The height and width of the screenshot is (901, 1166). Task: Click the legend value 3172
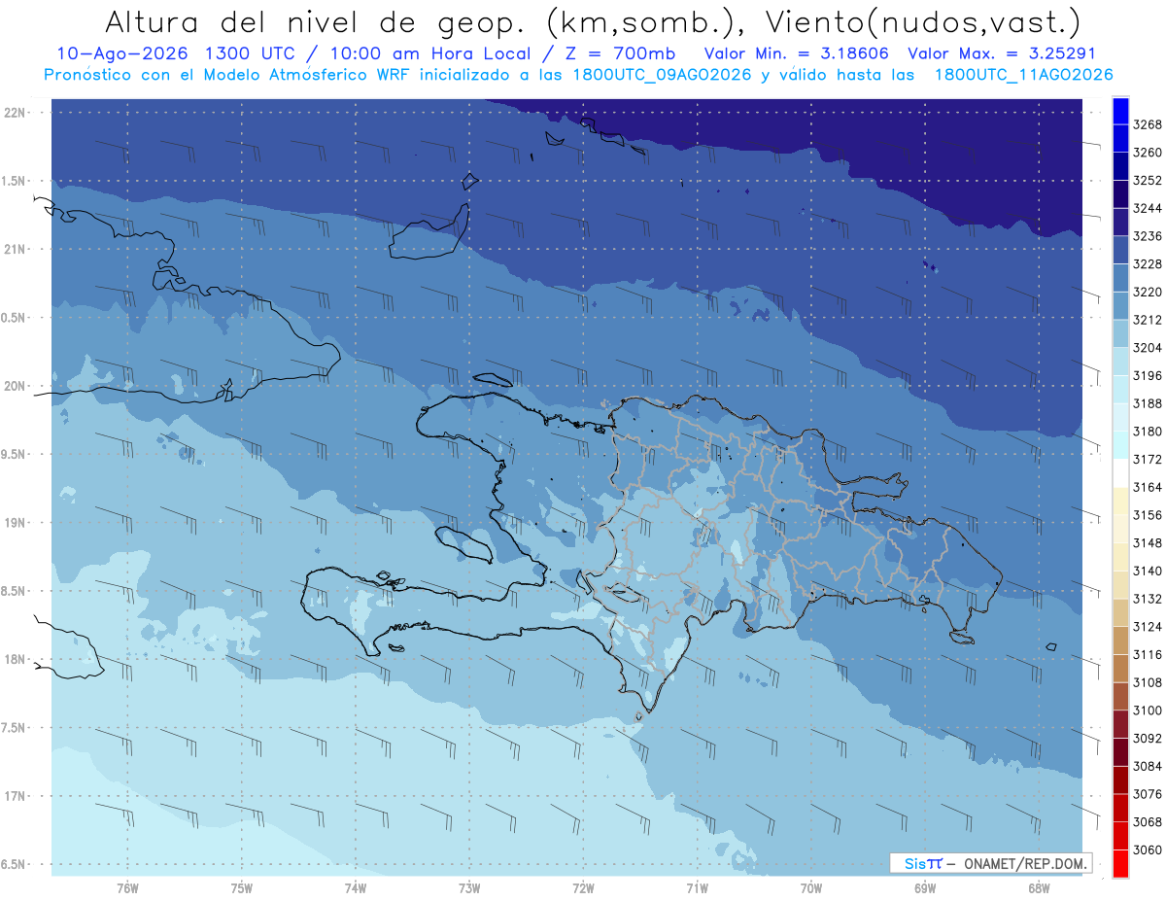tap(1148, 459)
